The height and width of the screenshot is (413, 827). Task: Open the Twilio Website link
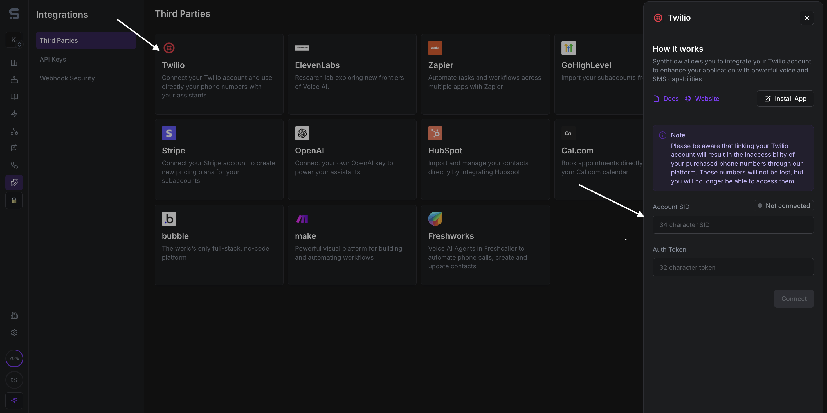click(702, 99)
